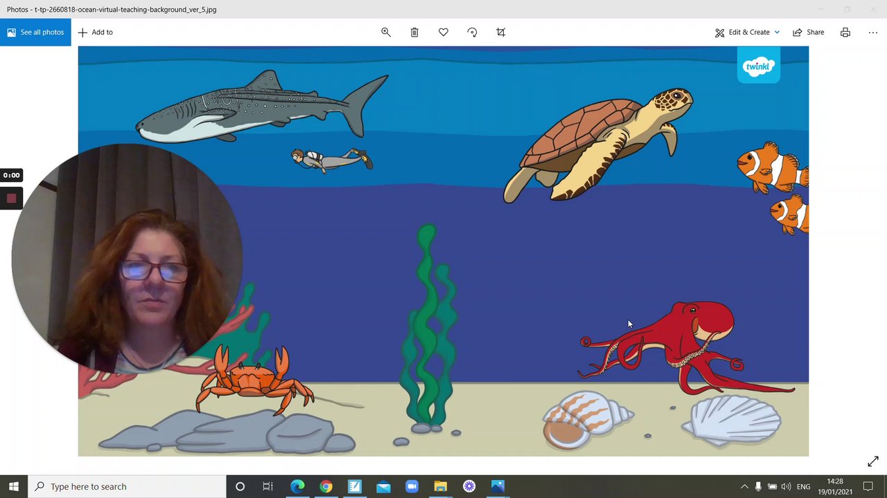Delete the photo using trash icon

(414, 33)
